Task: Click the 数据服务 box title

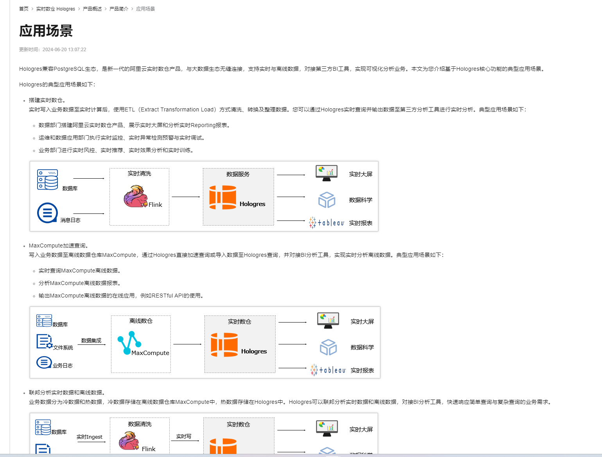Action: pos(238,174)
